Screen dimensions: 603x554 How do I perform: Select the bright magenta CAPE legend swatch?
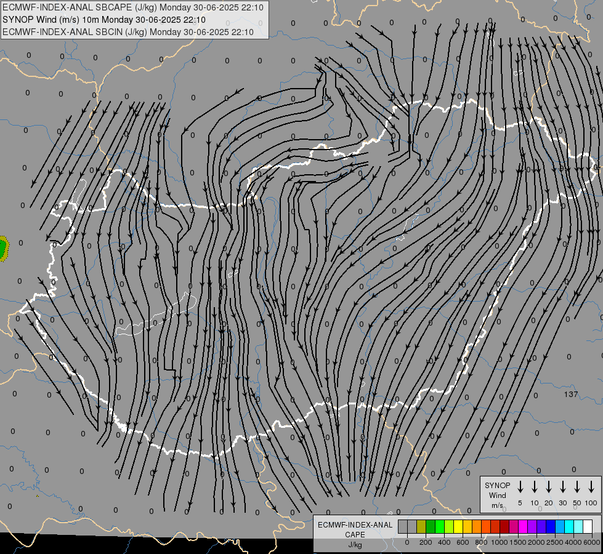[x=524, y=527]
